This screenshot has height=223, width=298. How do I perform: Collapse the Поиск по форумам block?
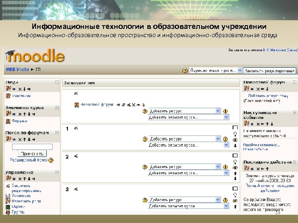(57, 133)
